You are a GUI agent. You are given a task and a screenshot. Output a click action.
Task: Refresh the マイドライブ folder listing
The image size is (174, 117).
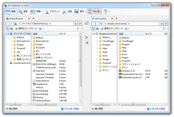[80, 24]
